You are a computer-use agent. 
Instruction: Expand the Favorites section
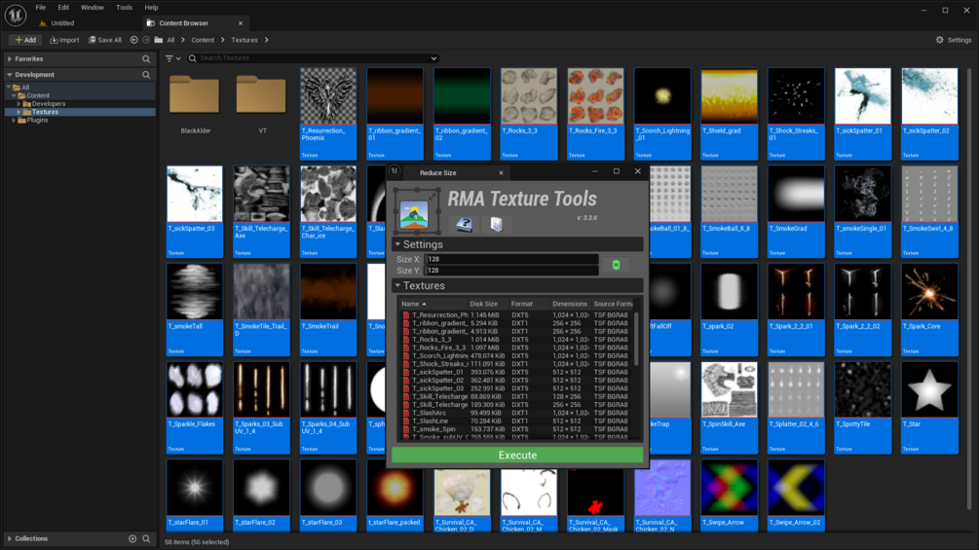pyautogui.click(x=10, y=58)
